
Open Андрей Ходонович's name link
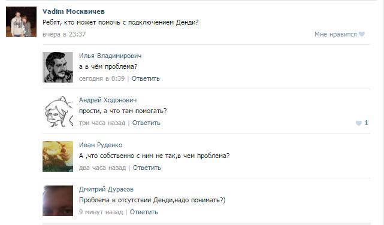coord(108,101)
